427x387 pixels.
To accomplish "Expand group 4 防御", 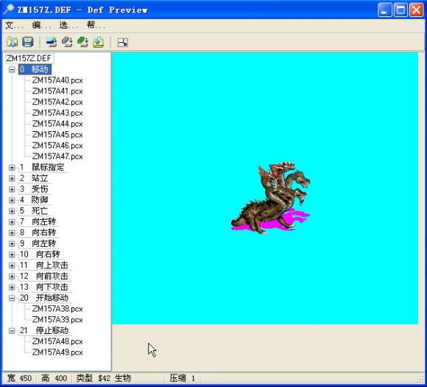I will 12,200.
